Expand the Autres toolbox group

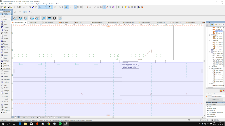(2, 113)
